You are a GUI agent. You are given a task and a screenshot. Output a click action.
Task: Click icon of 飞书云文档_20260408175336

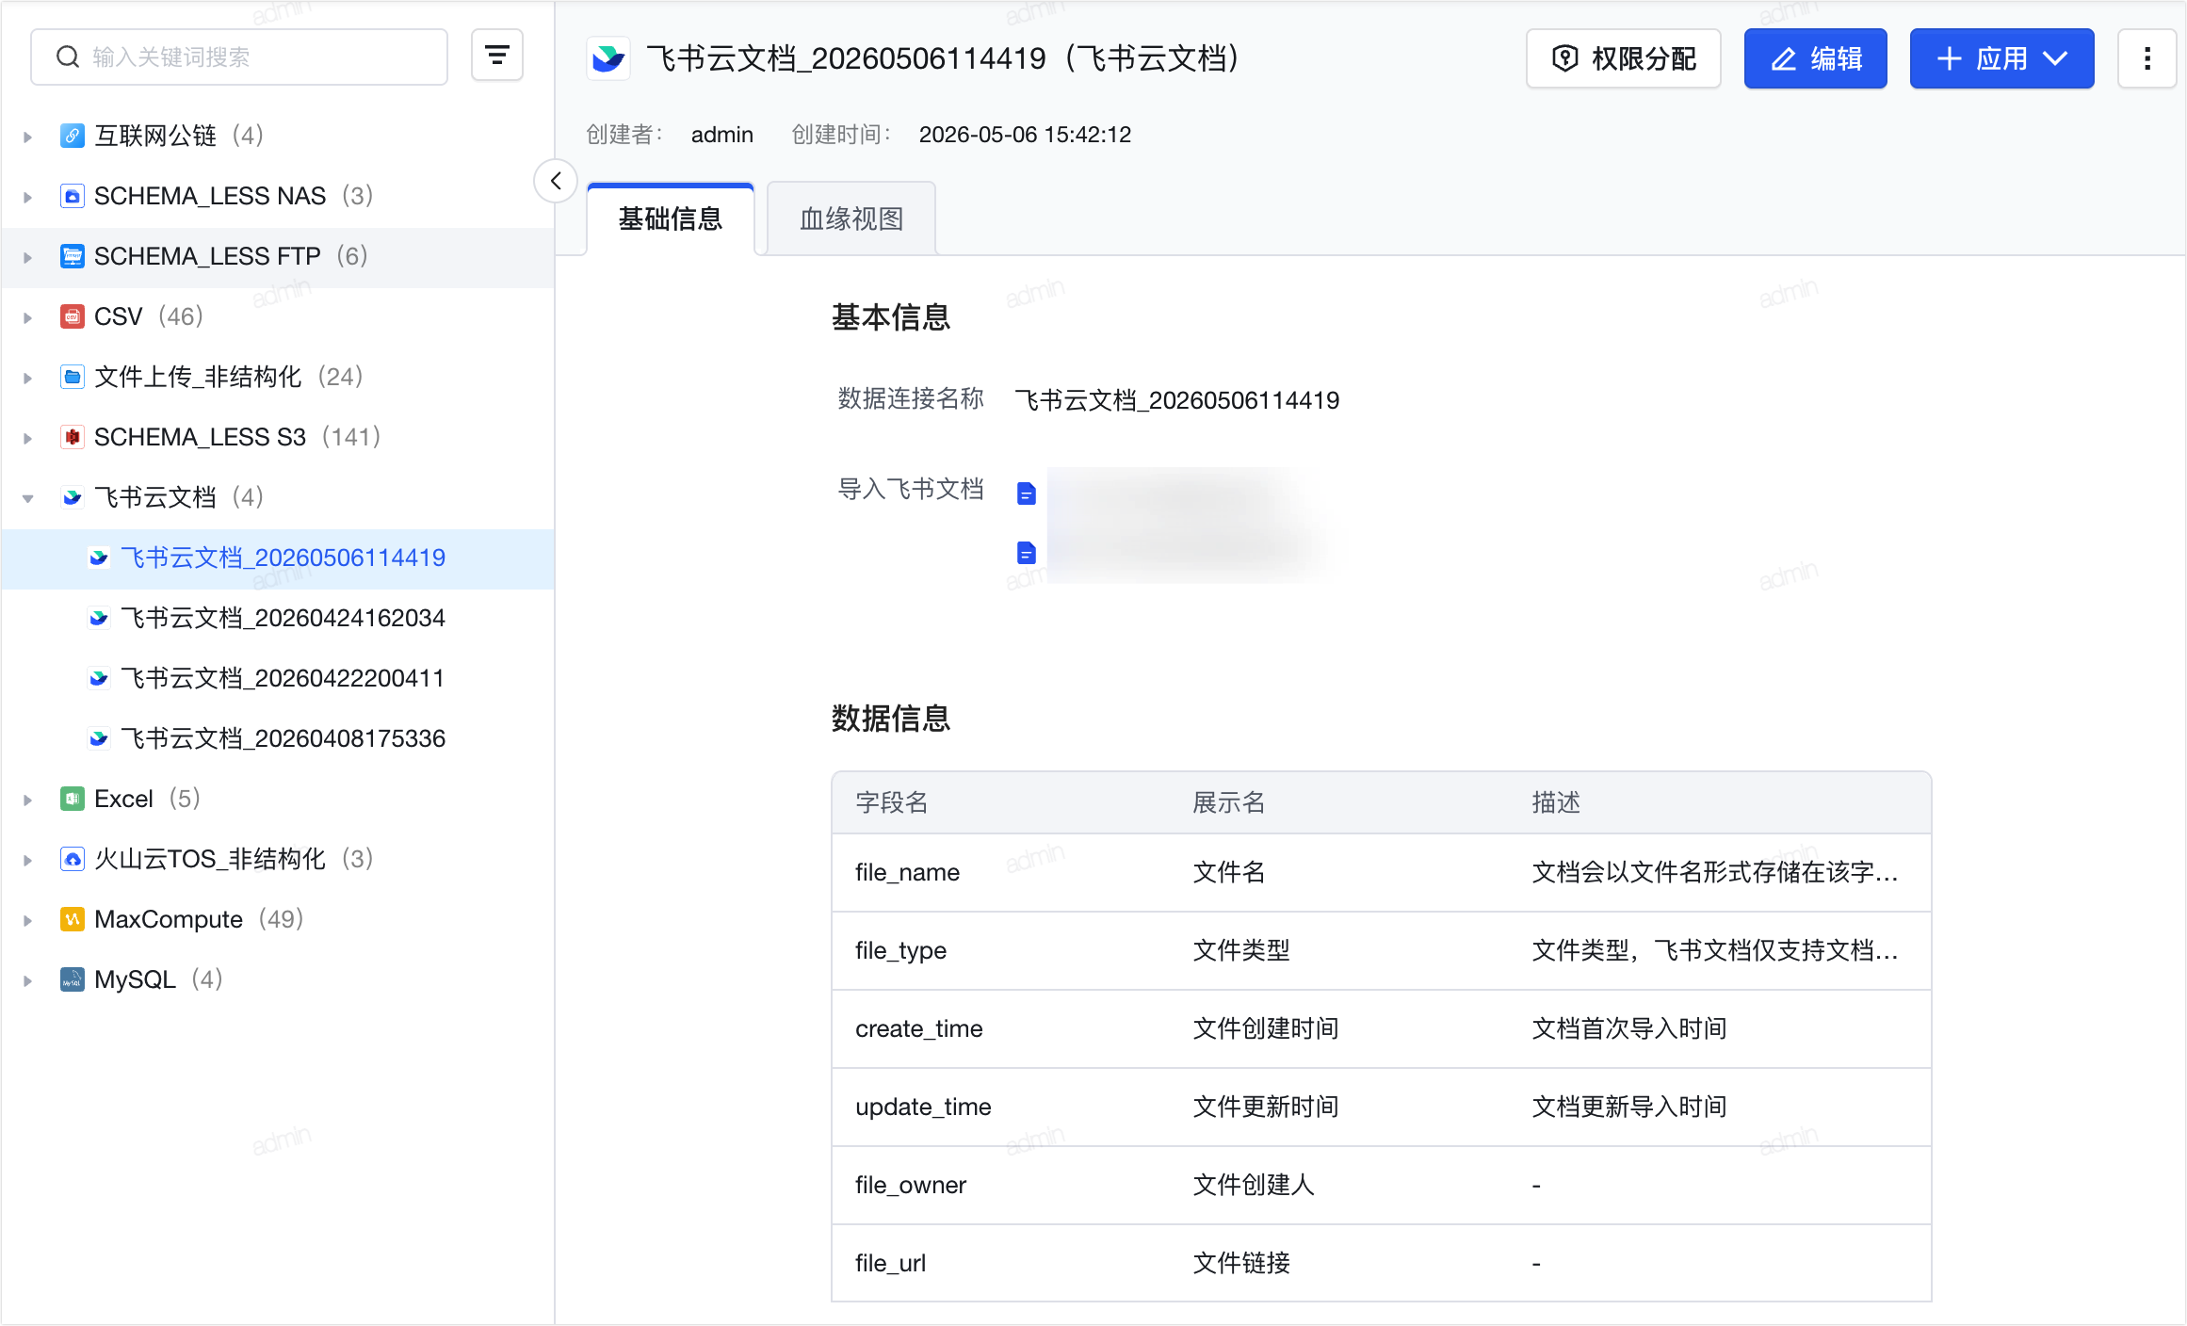pos(98,738)
